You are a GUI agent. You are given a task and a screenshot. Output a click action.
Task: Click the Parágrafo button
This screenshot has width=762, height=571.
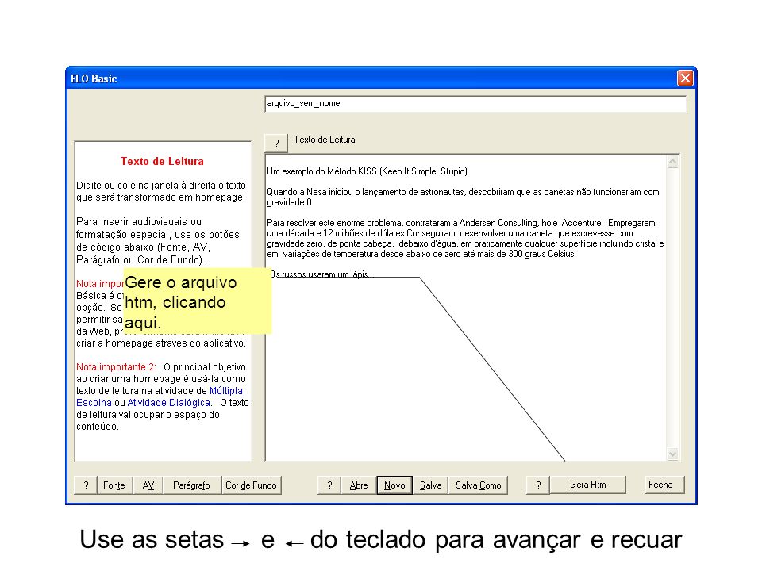pos(191,485)
